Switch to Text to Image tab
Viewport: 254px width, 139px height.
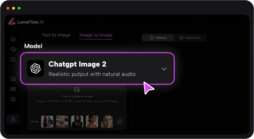pos(56,35)
